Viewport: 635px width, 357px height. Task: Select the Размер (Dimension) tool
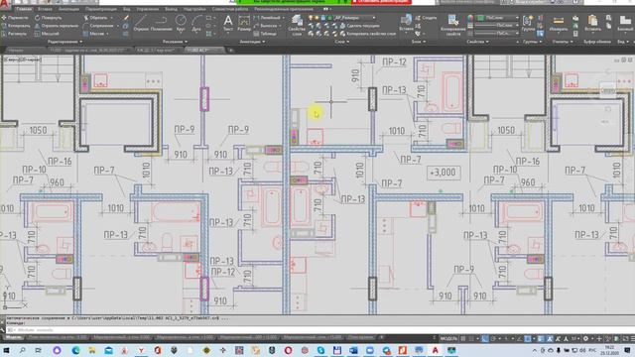[244, 23]
